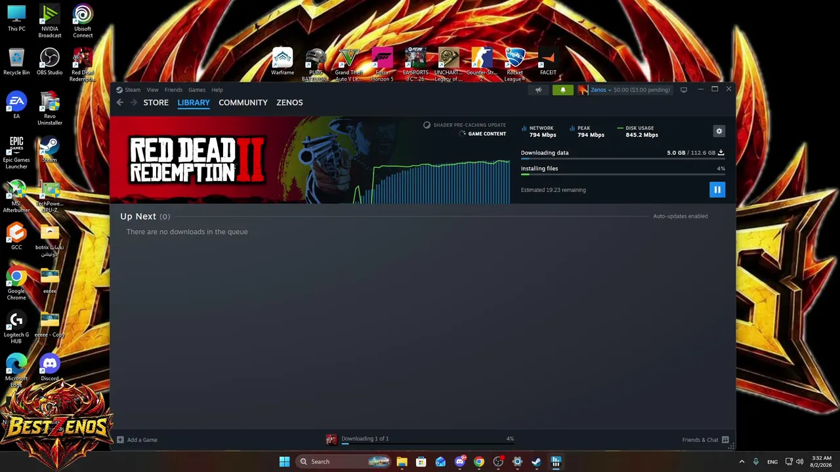Select the Revo Uninstaller desktop icon
The width and height of the screenshot is (840, 472).
click(x=49, y=108)
